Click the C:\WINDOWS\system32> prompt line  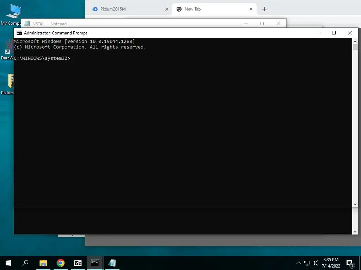pyautogui.click(x=42, y=58)
